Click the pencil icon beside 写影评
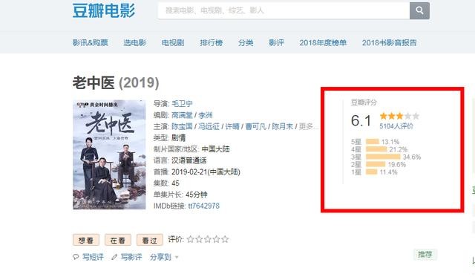The height and width of the screenshot is (277, 475). coord(114,257)
